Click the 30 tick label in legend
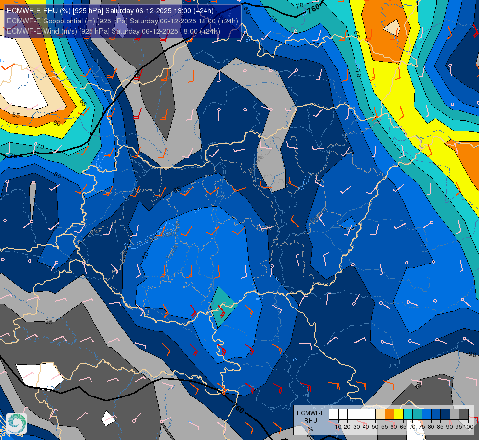479x440 pixels. pos(357,427)
